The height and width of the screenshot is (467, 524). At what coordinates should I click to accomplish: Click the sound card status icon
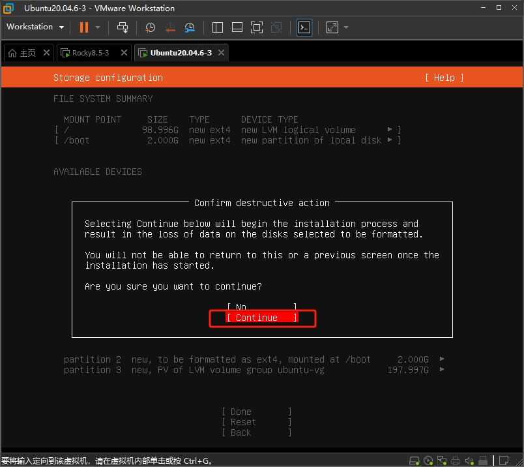point(469,460)
